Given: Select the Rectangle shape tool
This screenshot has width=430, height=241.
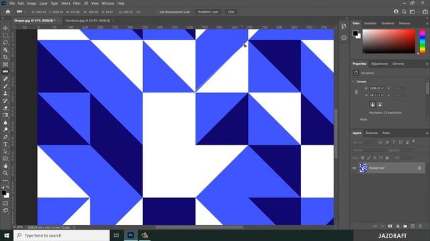Looking at the screenshot, I should pyautogui.click(x=5, y=159).
